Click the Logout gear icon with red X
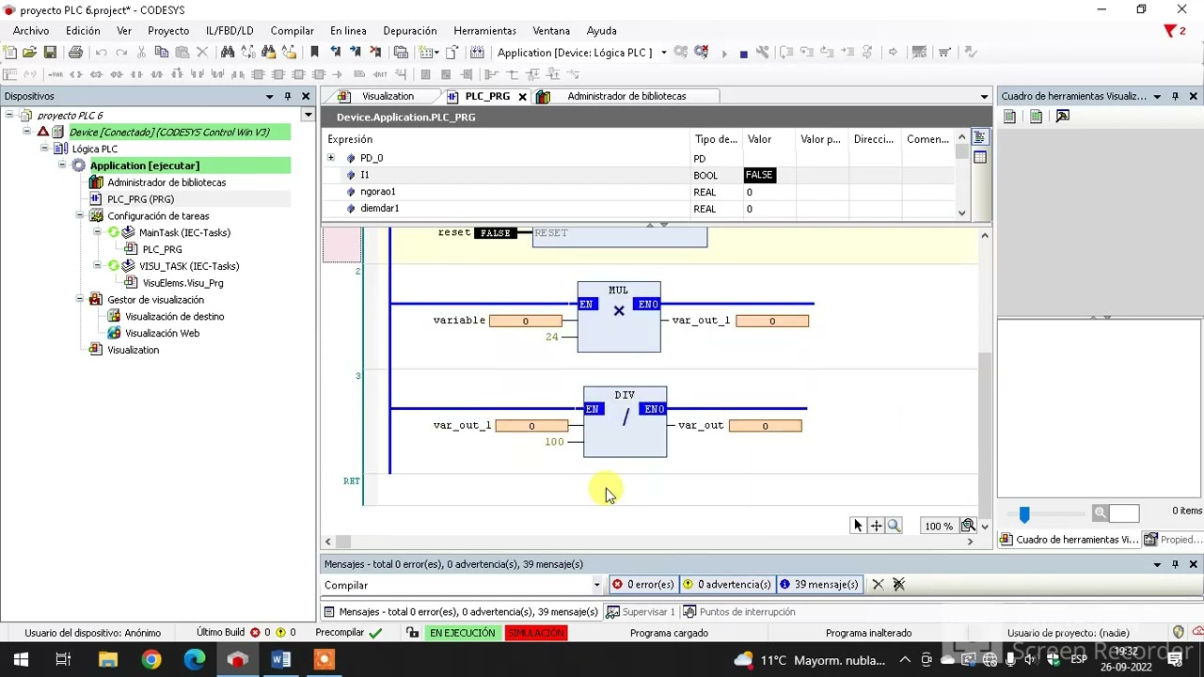The image size is (1204, 677). click(x=701, y=53)
